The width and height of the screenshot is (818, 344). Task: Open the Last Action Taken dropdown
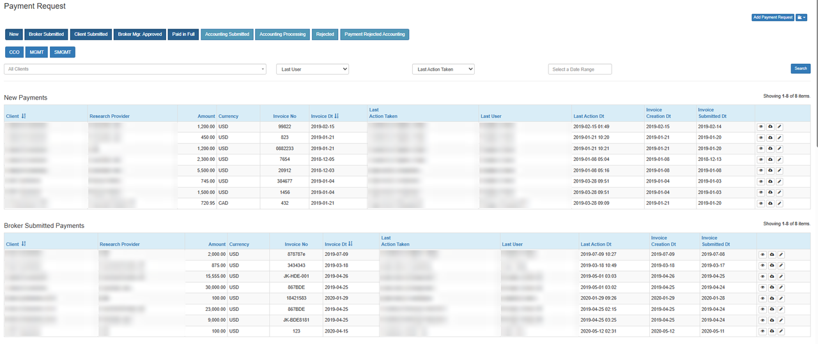click(444, 69)
